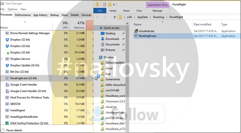
Task: Click the IObit Surfing Protection icon
Action: click(7, 123)
